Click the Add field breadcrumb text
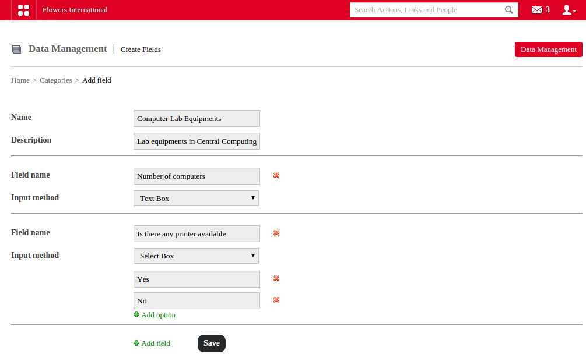586x358 pixels. (x=96, y=80)
